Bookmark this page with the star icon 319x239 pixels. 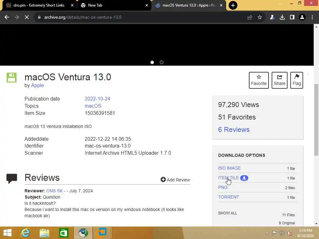(260, 17)
